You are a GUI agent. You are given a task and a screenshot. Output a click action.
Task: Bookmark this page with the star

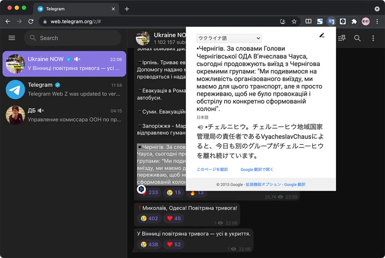pos(294,21)
